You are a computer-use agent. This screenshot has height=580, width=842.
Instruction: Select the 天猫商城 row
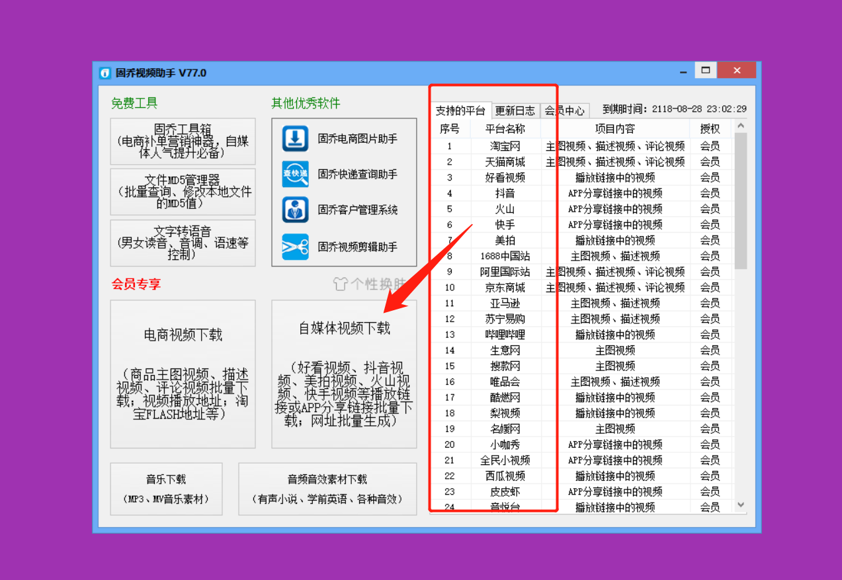click(x=581, y=162)
